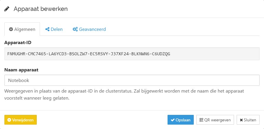Dismiss the dialog with Sluiten
The width and height of the screenshot is (264, 129).
coord(248,120)
